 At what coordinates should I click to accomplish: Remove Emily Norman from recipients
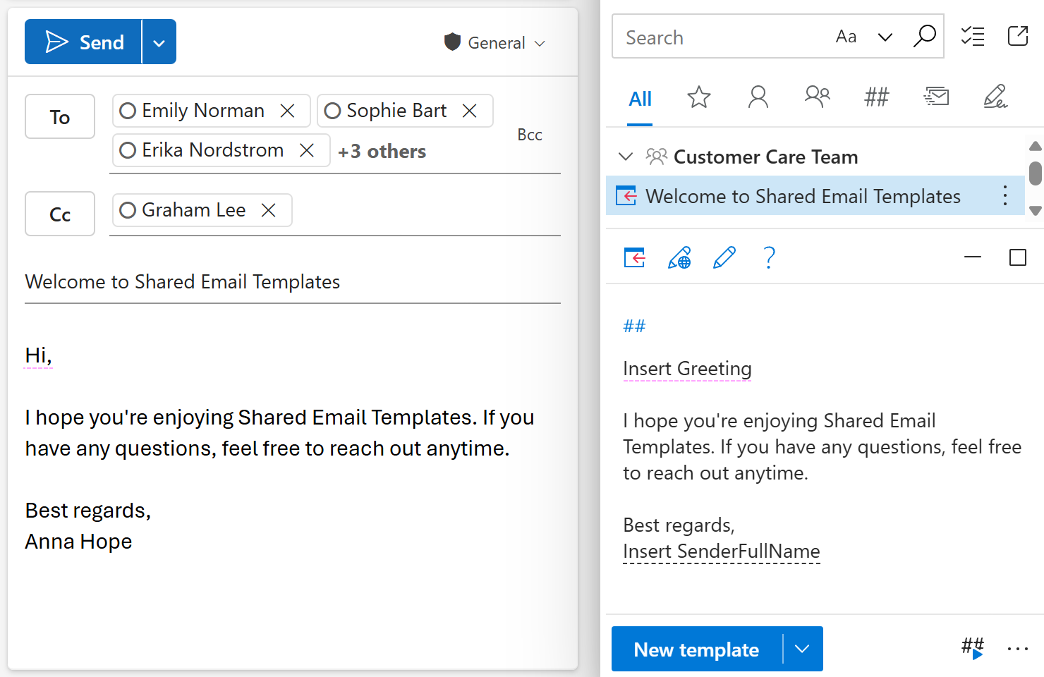pyautogui.click(x=287, y=111)
